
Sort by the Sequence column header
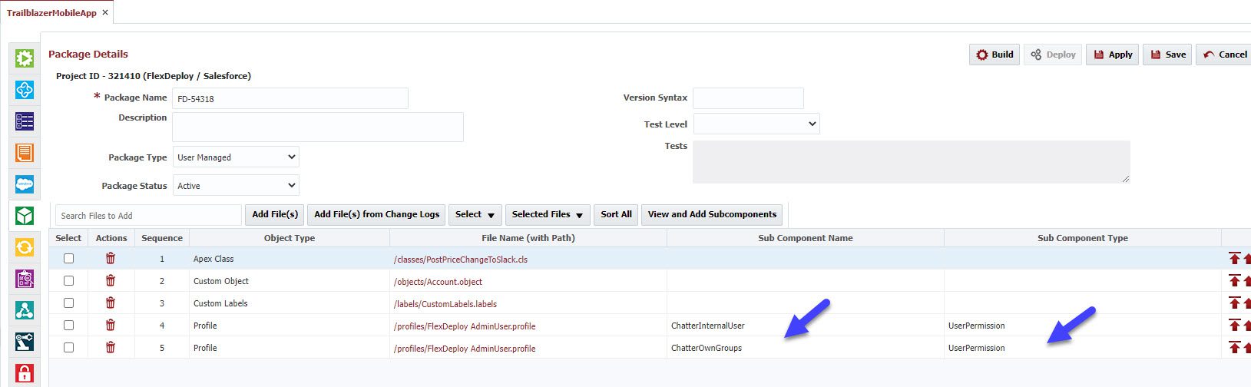(162, 238)
